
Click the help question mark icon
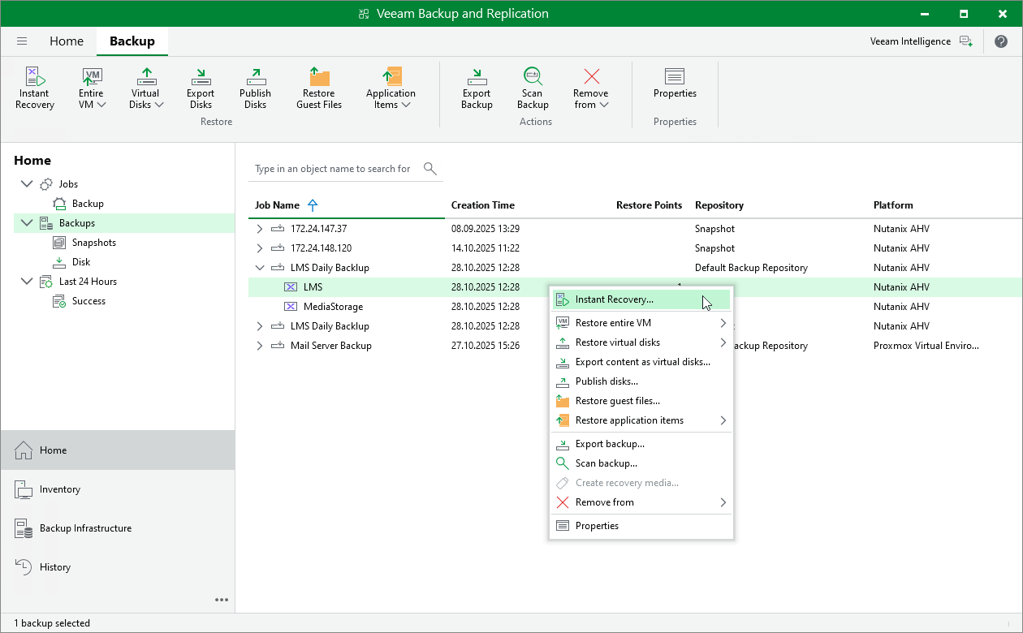(1001, 41)
